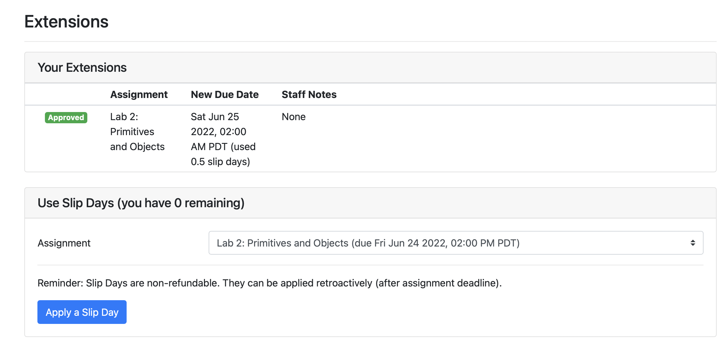Viewport: 721px width, 347px height.
Task: Click the Extensions page heading
Action: 66,22
